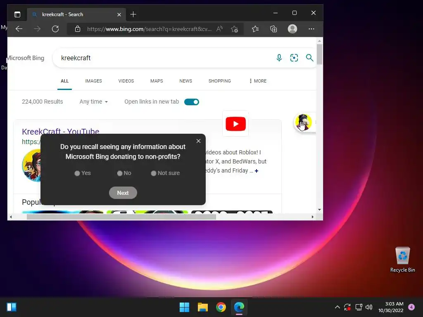The width and height of the screenshot is (423, 317).
Task: Click the sync status tray icon
Action: pos(347,307)
